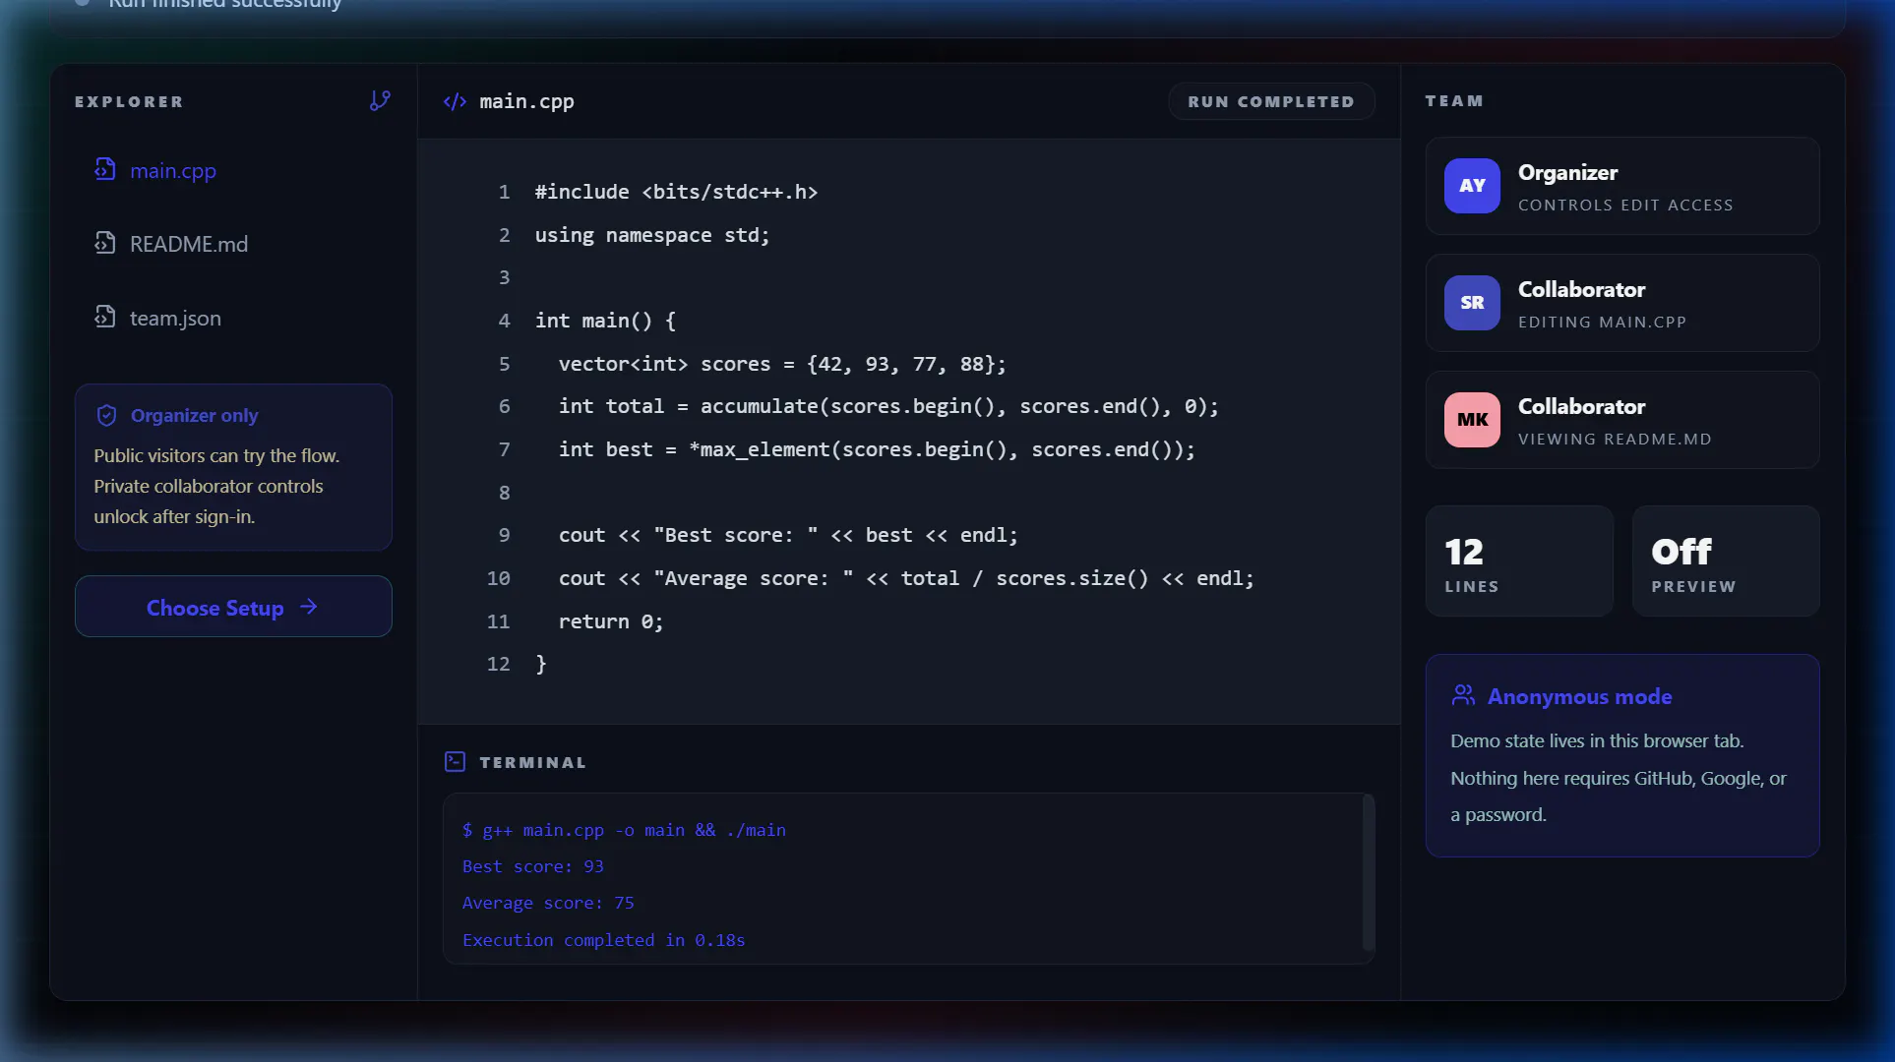Click code line 'using namespace std;'
This screenshot has height=1062, width=1895.
click(652, 235)
